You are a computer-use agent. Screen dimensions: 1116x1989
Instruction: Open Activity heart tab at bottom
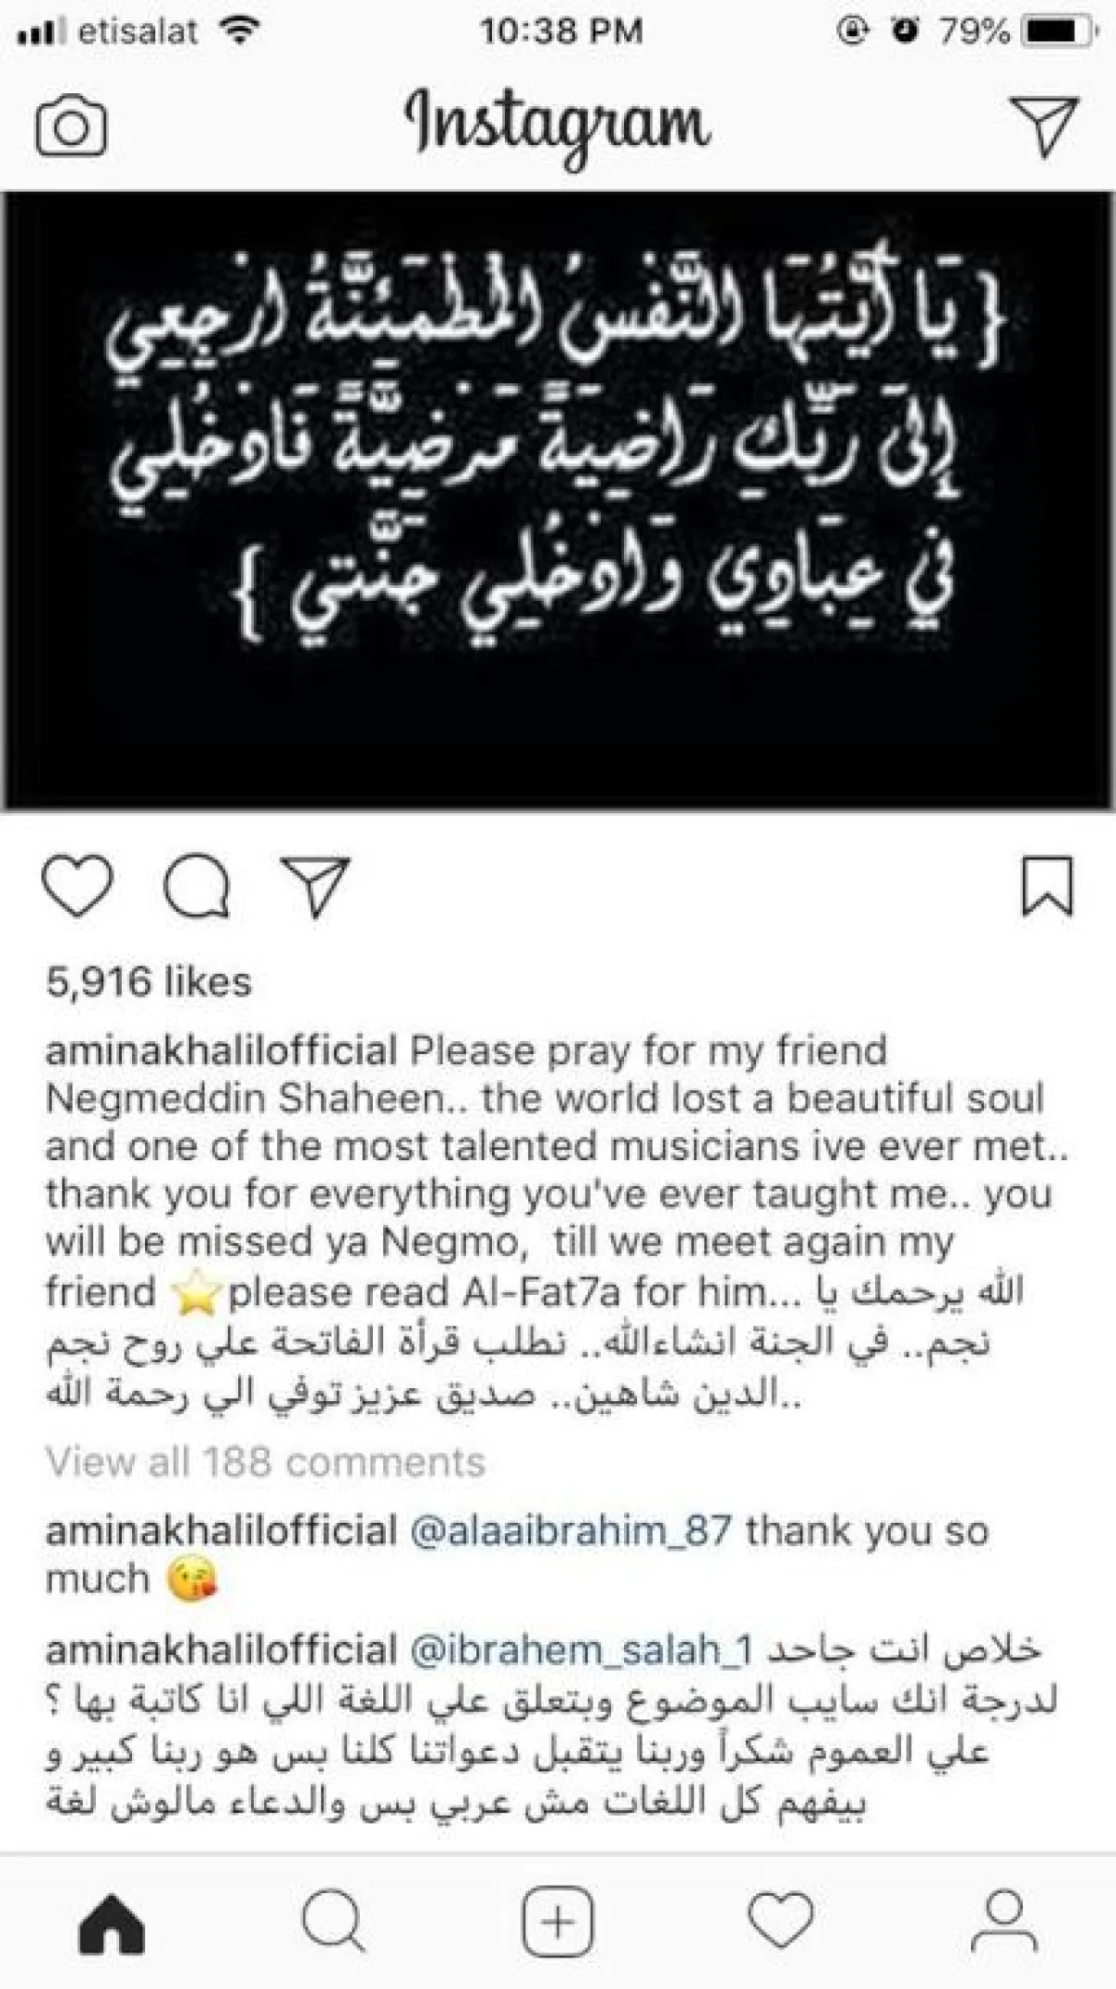(781, 1922)
